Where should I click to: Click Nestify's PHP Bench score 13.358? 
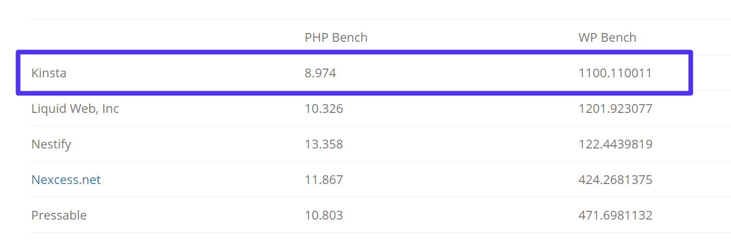pyautogui.click(x=323, y=144)
